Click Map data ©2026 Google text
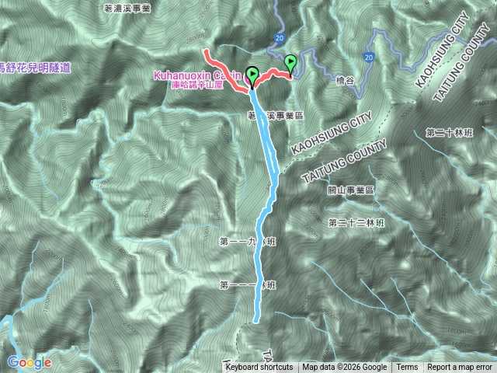The height and width of the screenshot is (373, 497). (x=345, y=368)
